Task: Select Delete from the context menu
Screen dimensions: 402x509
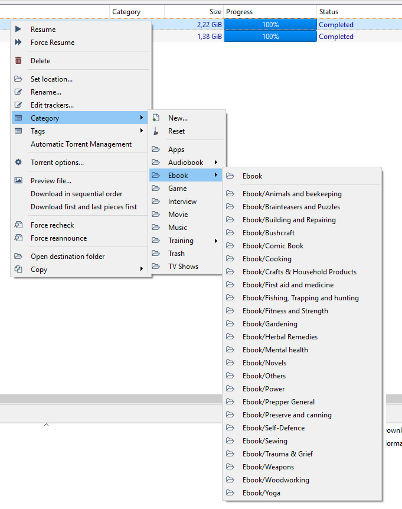Action: point(81,61)
